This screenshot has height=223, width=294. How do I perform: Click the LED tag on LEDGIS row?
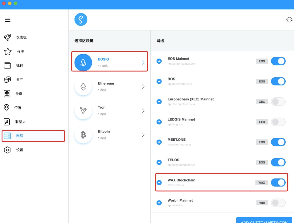coord(262,122)
